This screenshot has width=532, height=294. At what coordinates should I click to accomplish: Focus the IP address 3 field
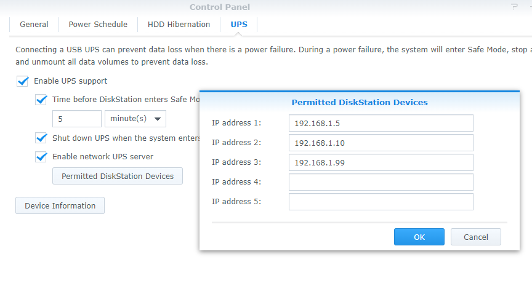pyautogui.click(x=381, y=162)
